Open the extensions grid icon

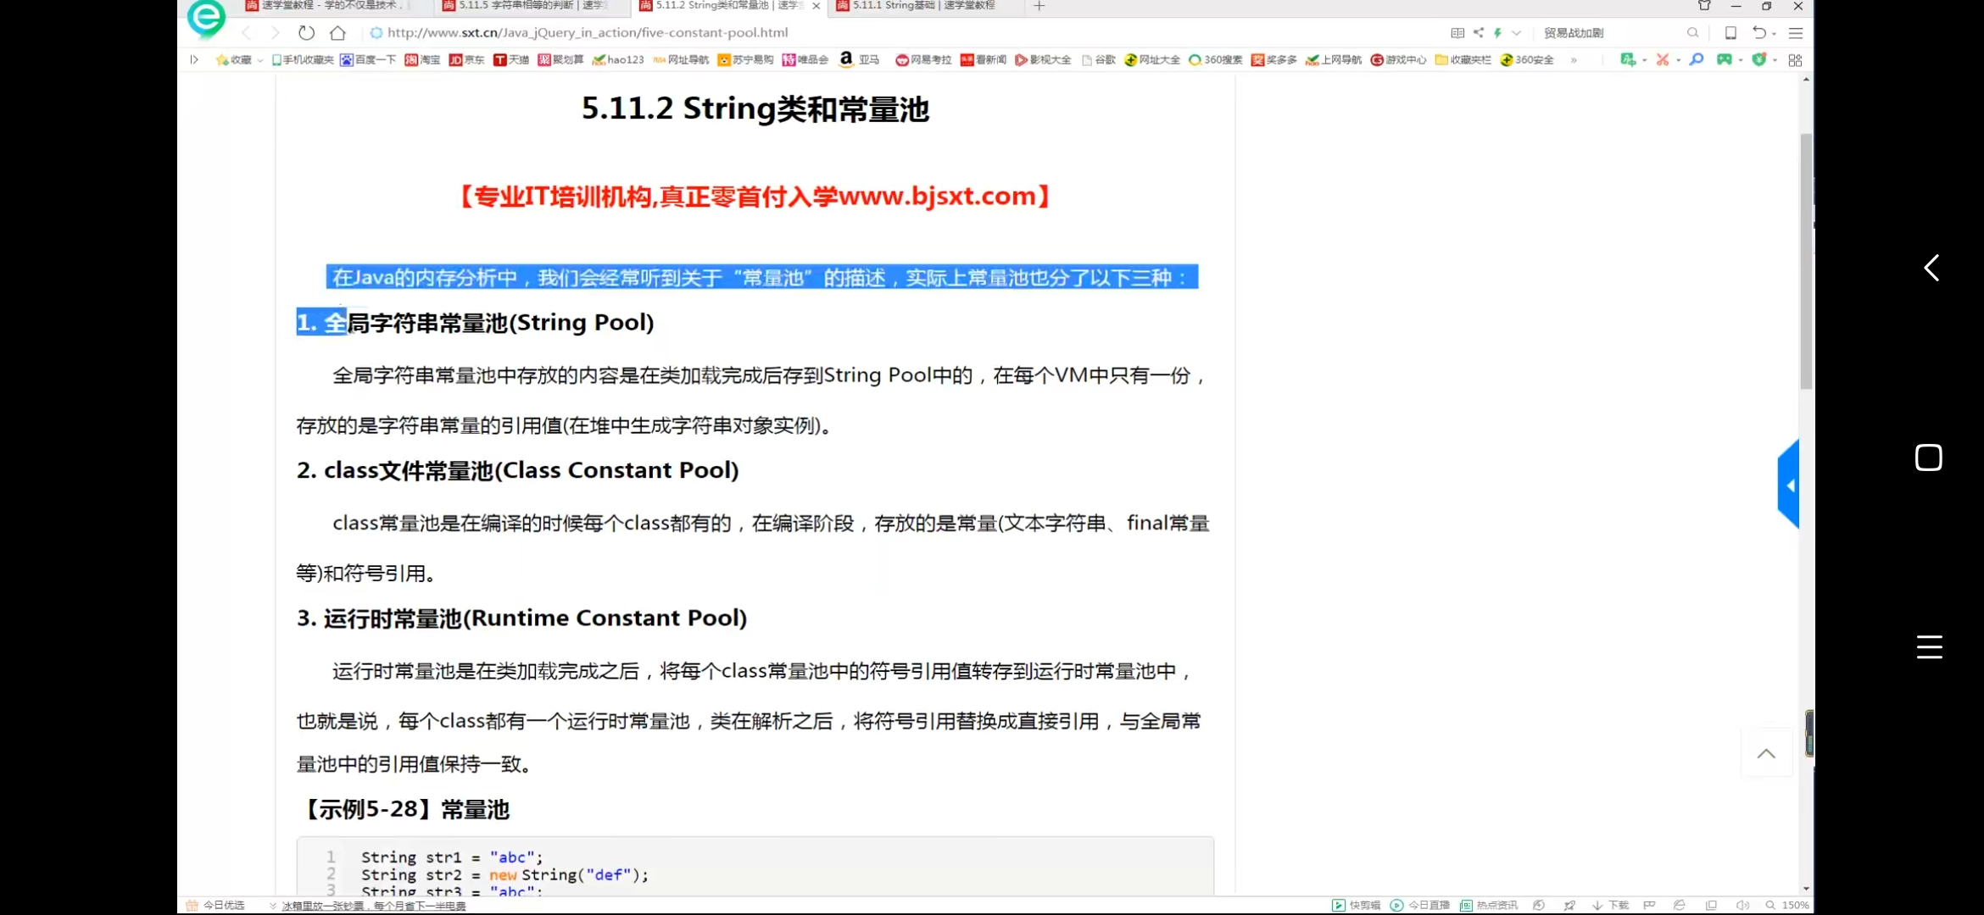click(1795, 60)
